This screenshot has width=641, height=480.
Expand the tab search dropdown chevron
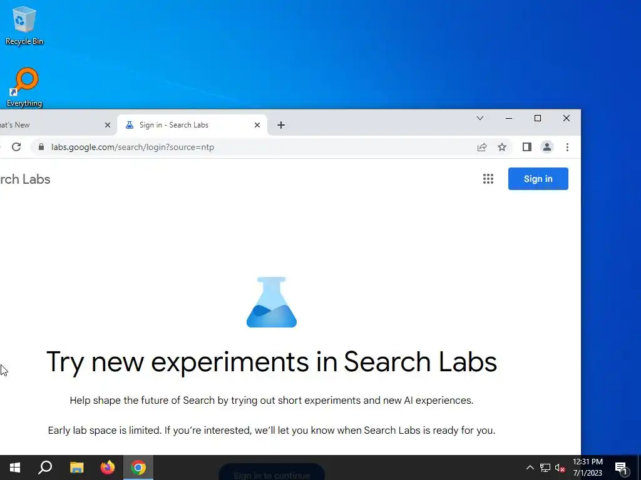pos(480,118)
